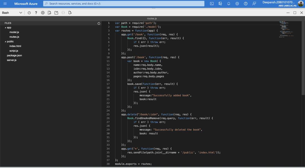Viewport: 305px width, 168px height.
Task: Click line number 25 in the gutter
Action: pyautogui.click(x=108, y=114)
